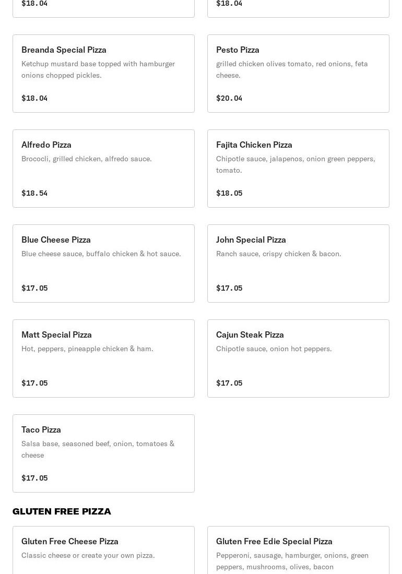The image size is (402, 574).
Task: Choose the Fajita Chicken Pizza card
Action: tap(298, 169)
